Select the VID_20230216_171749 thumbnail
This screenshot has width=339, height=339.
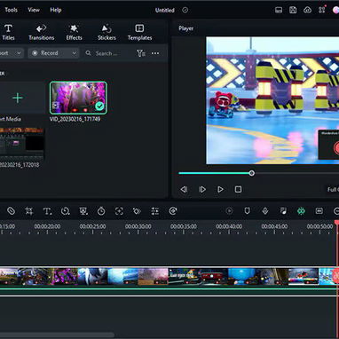78,98
